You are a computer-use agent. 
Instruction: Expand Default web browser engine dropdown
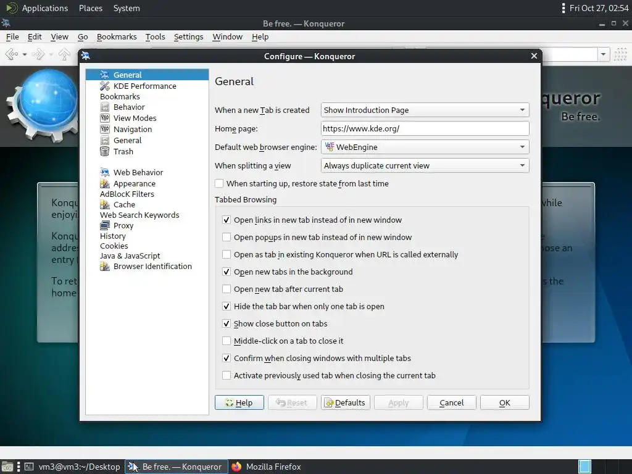pos(425,147)
